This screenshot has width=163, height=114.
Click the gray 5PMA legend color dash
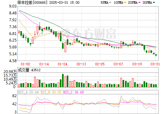point(110,2)
